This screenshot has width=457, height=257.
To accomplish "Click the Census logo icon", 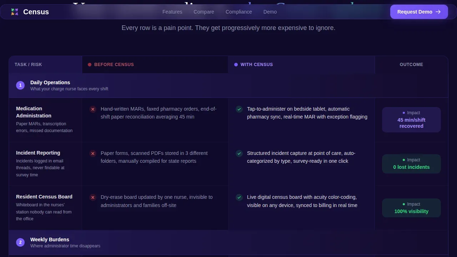I will pyautogui.click(x=15, y=12).
